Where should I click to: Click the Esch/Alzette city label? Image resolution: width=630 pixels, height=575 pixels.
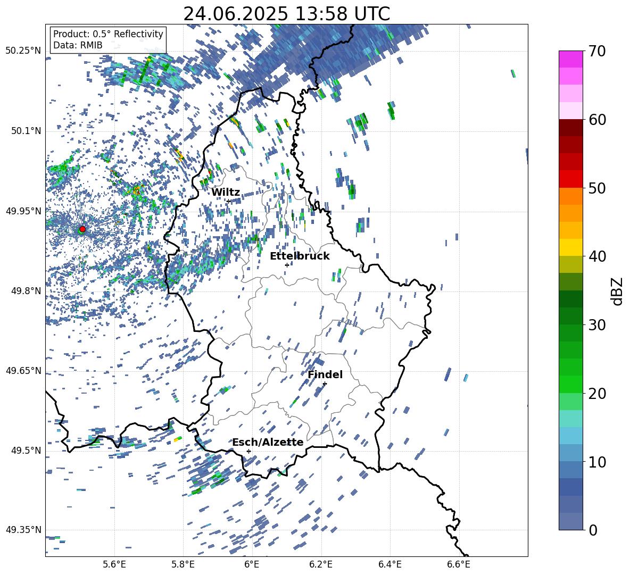268,443
